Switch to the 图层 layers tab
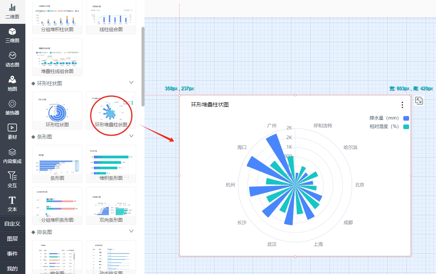The height and width of the screenshot is (274, 436). click(x=12, y=239)
